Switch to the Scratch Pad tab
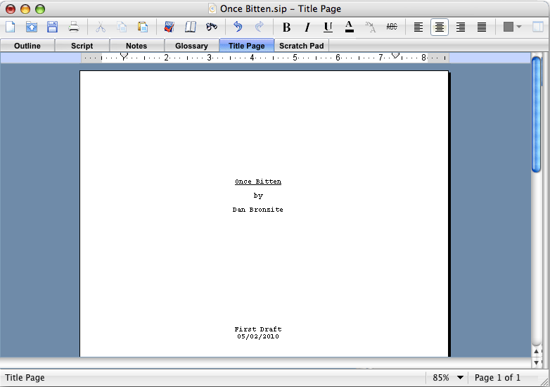 pos(301,46)
